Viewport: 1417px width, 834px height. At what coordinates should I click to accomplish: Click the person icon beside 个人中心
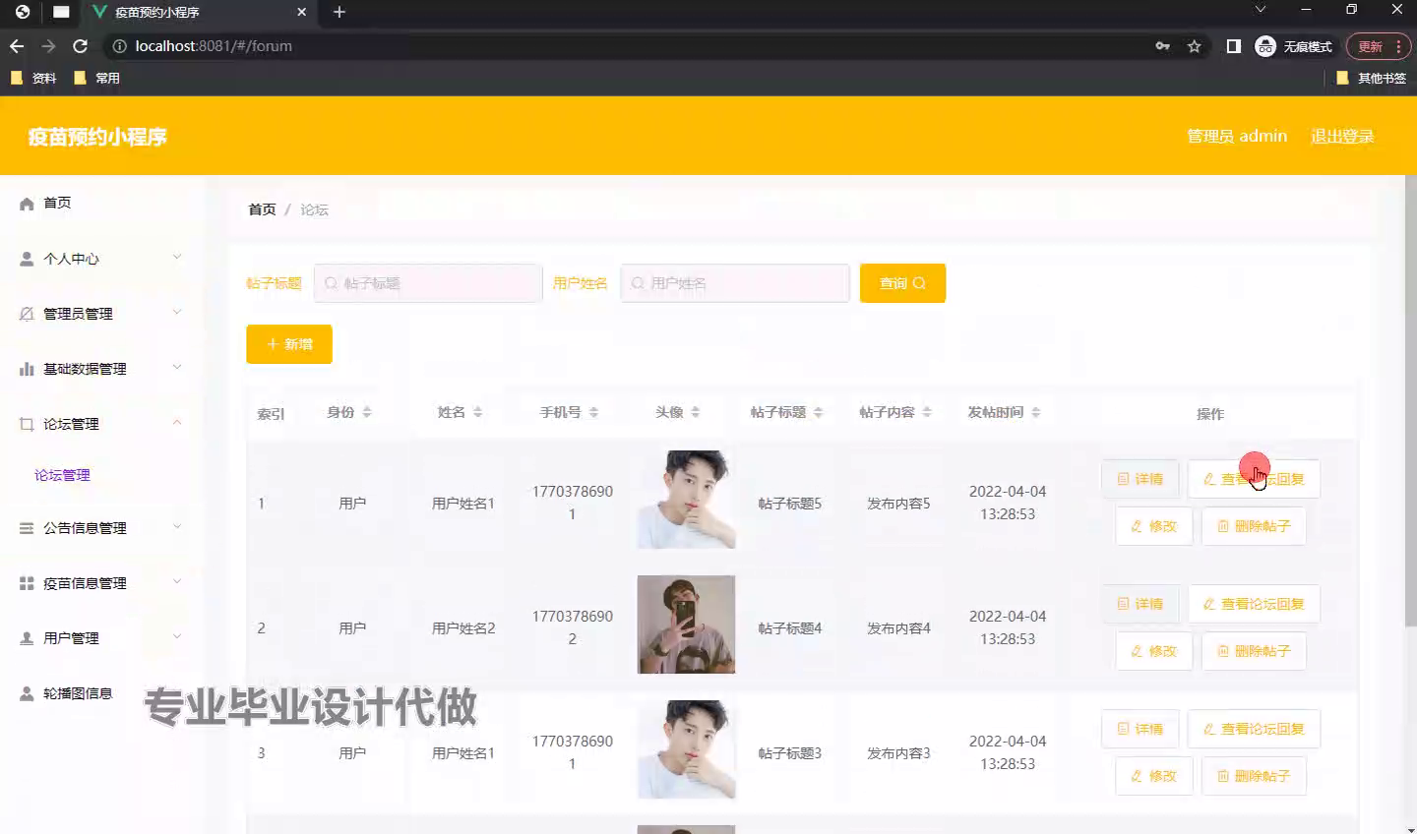(x=27, y=259)
